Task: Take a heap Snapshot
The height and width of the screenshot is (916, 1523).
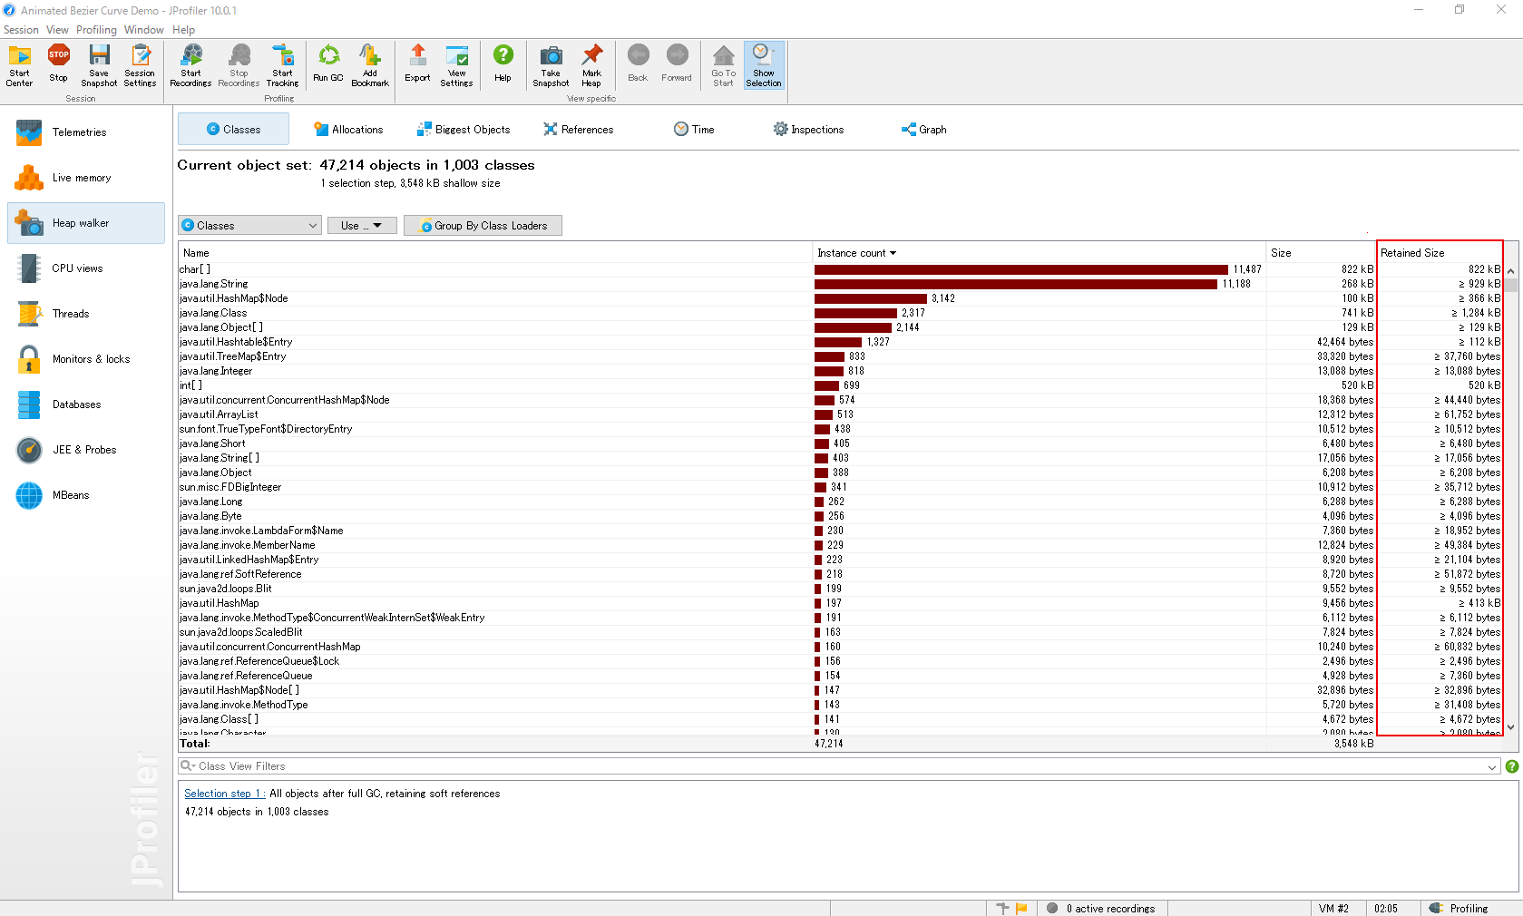Action: (551, 65)
